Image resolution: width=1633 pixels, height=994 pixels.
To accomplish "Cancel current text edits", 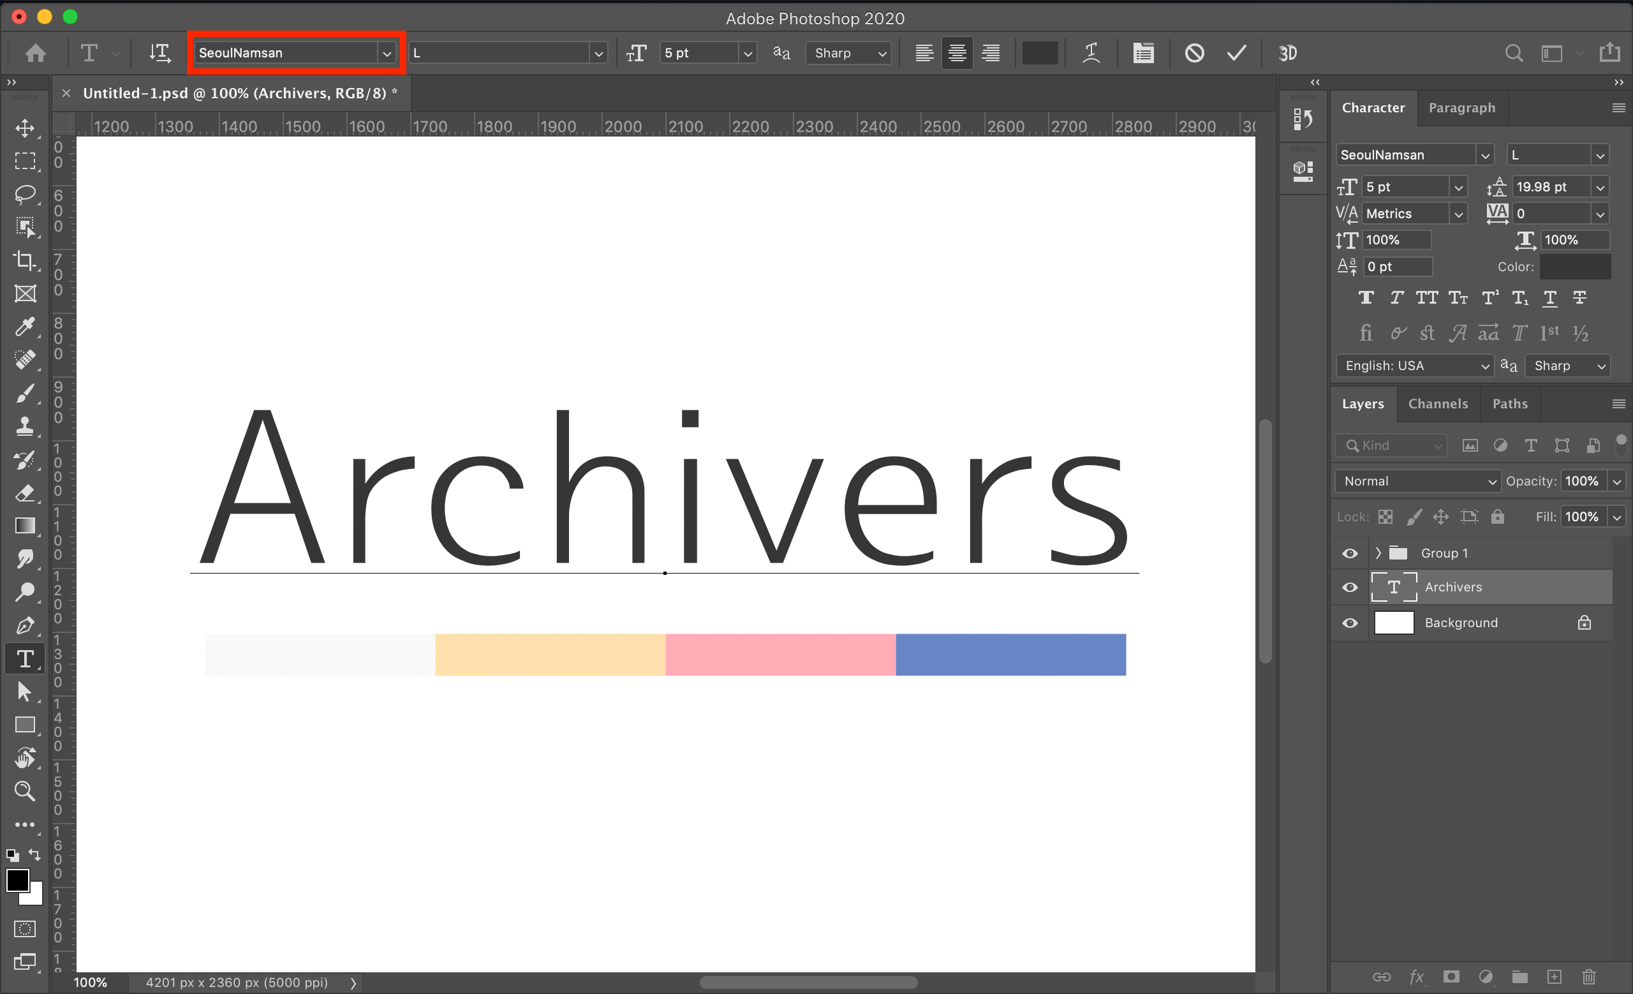I will click(x=1194, y=53).
